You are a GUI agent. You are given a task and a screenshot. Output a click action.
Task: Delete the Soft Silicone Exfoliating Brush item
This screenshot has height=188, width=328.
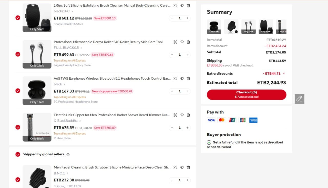(x=188, y=6)
